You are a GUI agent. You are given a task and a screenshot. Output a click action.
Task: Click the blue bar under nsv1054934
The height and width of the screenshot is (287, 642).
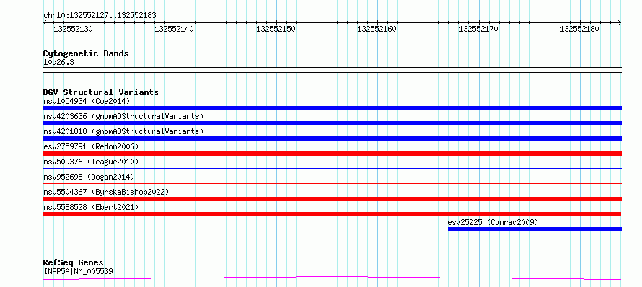[x=332, y=108]
